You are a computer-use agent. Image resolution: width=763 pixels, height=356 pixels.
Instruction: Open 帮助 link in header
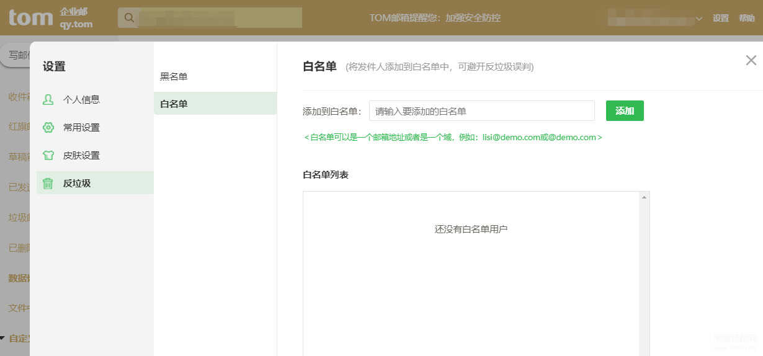[x=747, y=18]
